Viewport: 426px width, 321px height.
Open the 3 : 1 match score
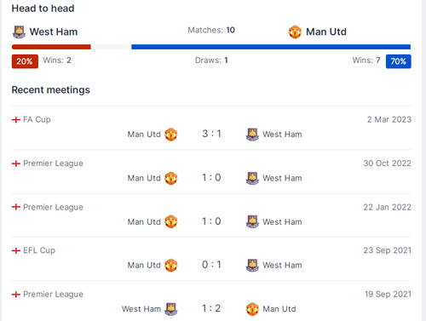[x=211, y=134]
